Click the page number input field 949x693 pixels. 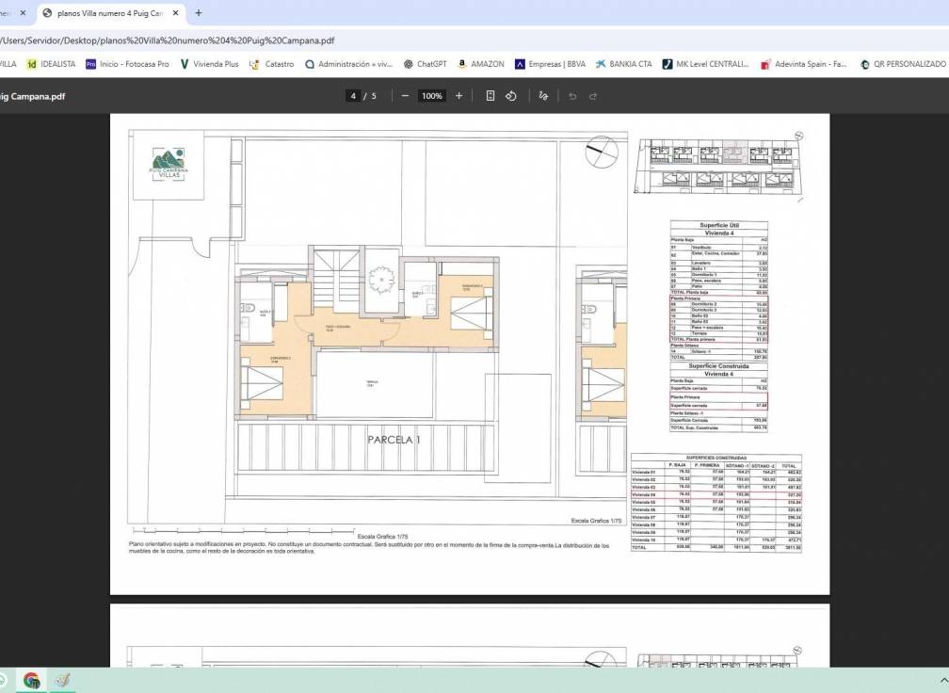[x=353, y=96]
